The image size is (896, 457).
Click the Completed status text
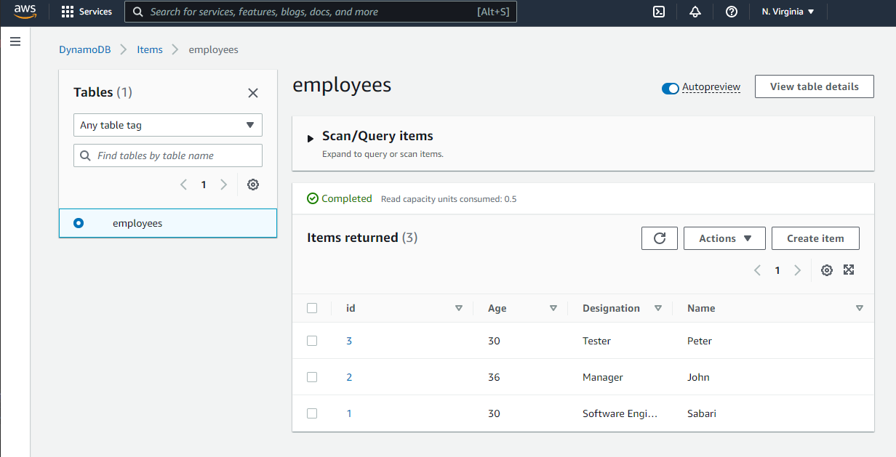(x=346, y=198)
